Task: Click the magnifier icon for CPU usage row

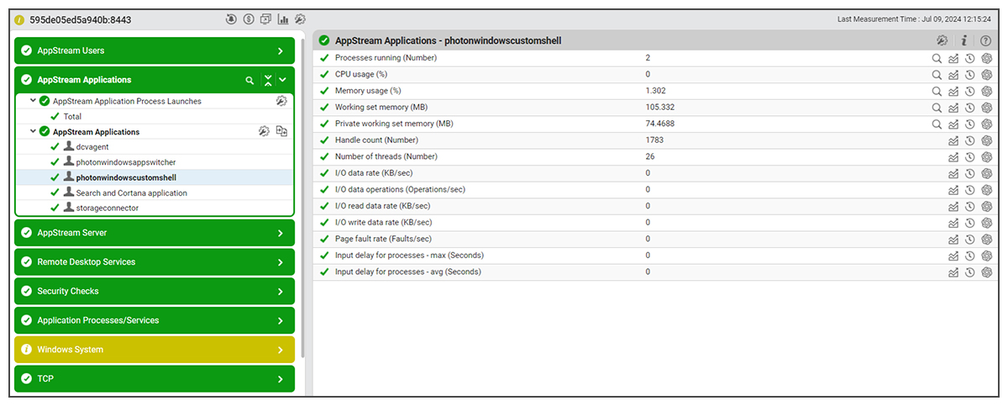Action: 937,75
